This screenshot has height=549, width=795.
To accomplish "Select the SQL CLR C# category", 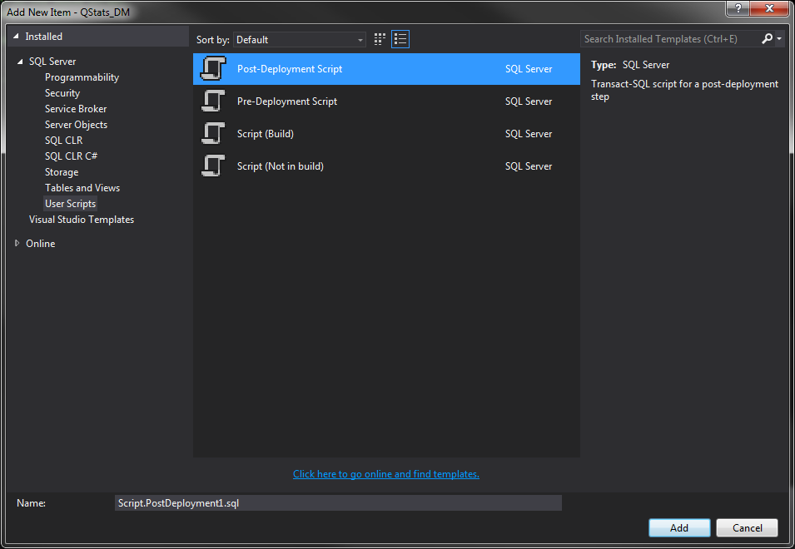I will click(x=72, y=156).
